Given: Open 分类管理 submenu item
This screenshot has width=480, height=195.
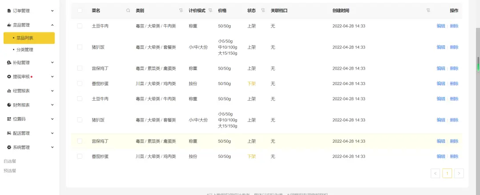Looking at the screenshot, I should tap(25, 50).
